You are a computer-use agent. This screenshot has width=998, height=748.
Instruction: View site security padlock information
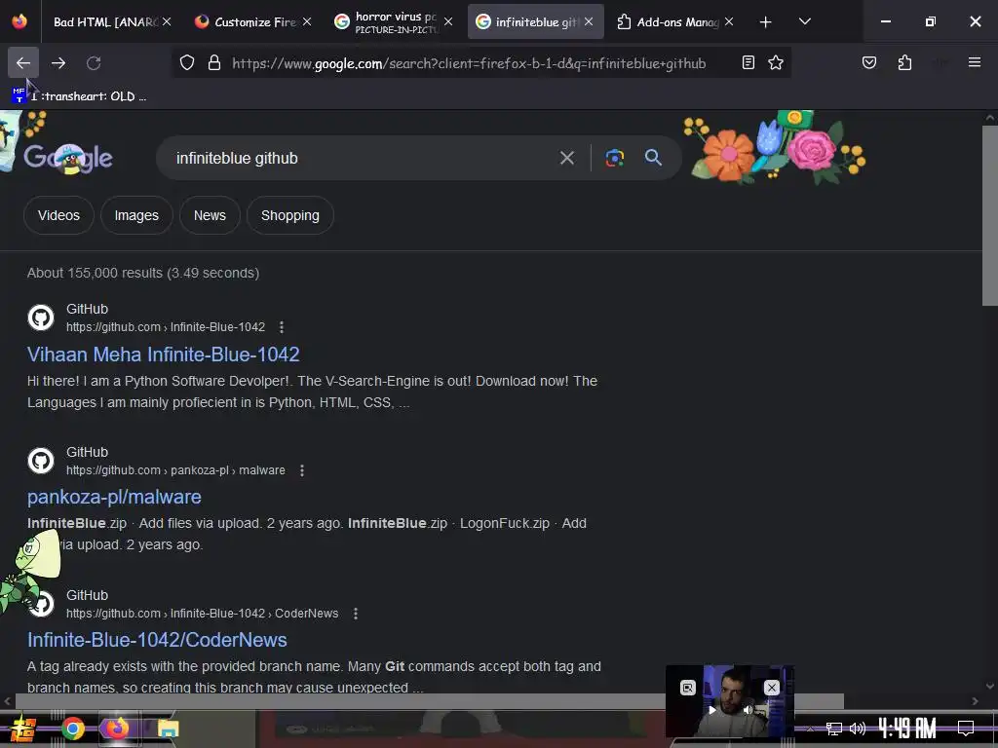pyautogui.click(x=214, y=63)
